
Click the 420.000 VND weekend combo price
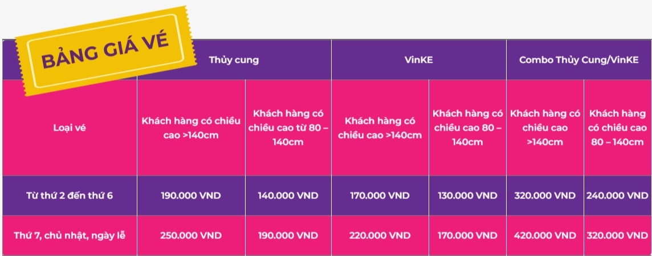pos(545,235)
